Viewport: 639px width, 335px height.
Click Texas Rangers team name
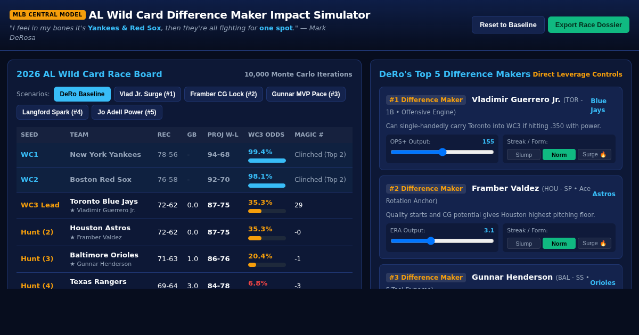tap(98, 281)
